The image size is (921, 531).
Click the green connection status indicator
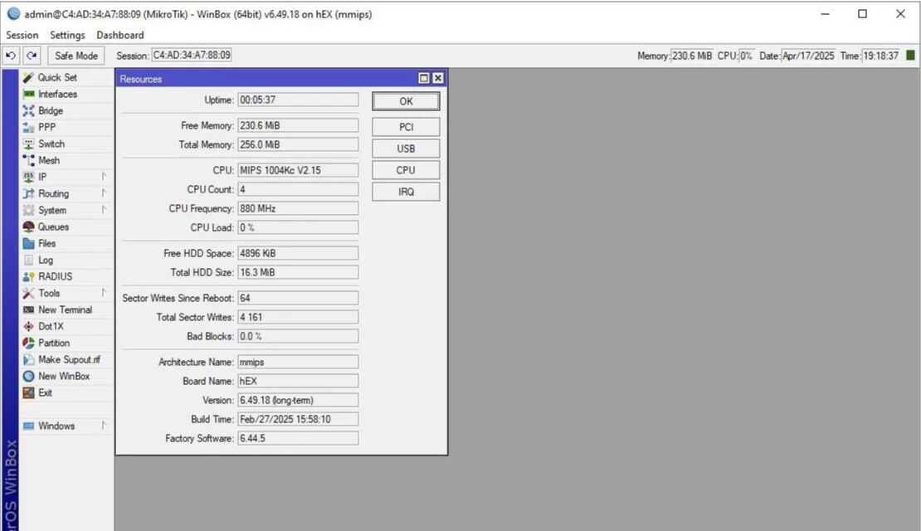click(910, 56)
